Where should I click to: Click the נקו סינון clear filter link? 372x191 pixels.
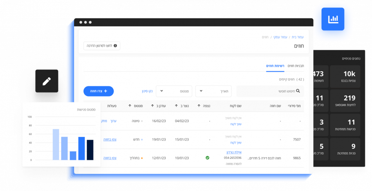(x=147, y=91)
